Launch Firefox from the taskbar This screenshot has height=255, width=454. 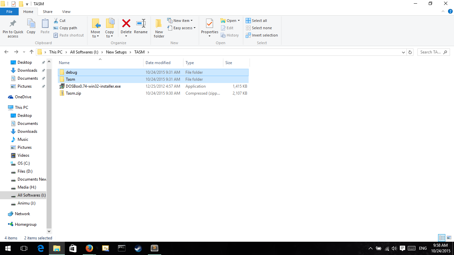(x=89, y=248)
